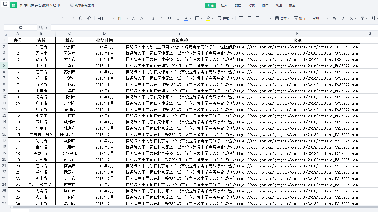
Task: Expand the border style dropdown arrow
Action: [202, 19]
